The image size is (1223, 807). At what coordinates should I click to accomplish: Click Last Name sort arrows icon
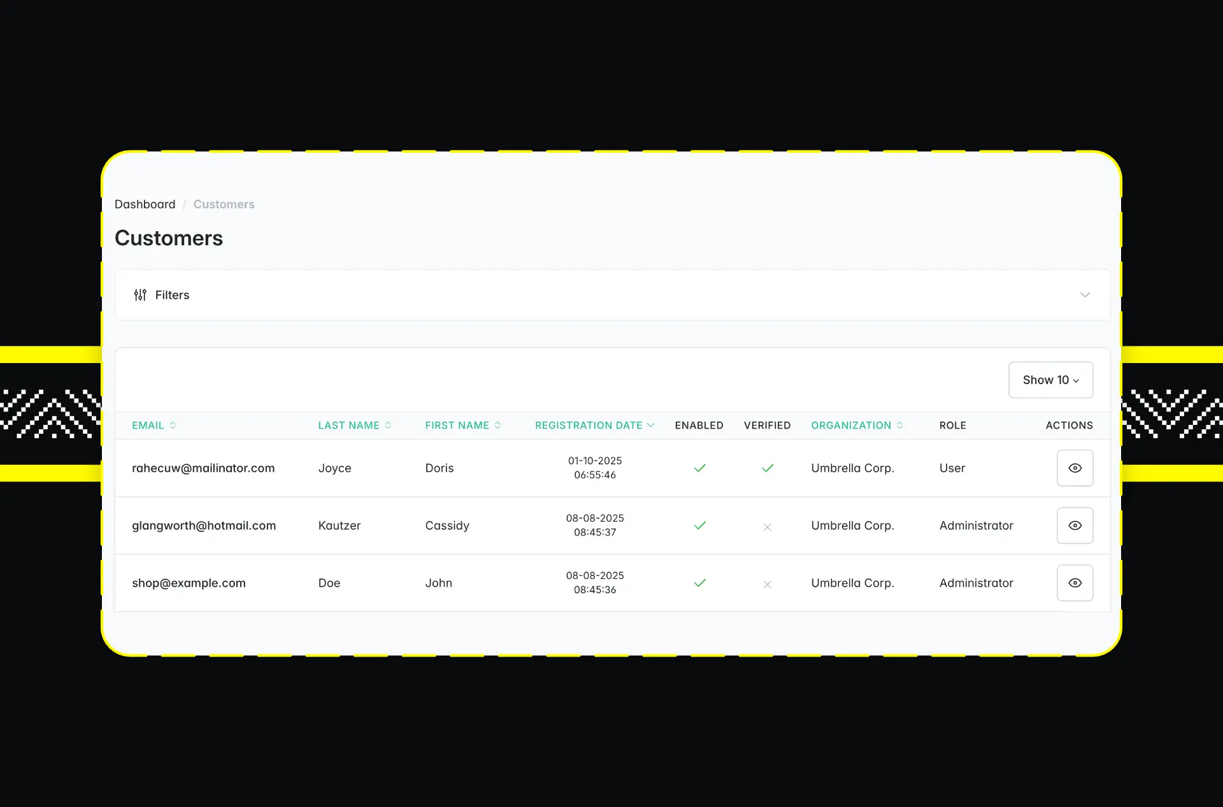(x=388, y=425)
